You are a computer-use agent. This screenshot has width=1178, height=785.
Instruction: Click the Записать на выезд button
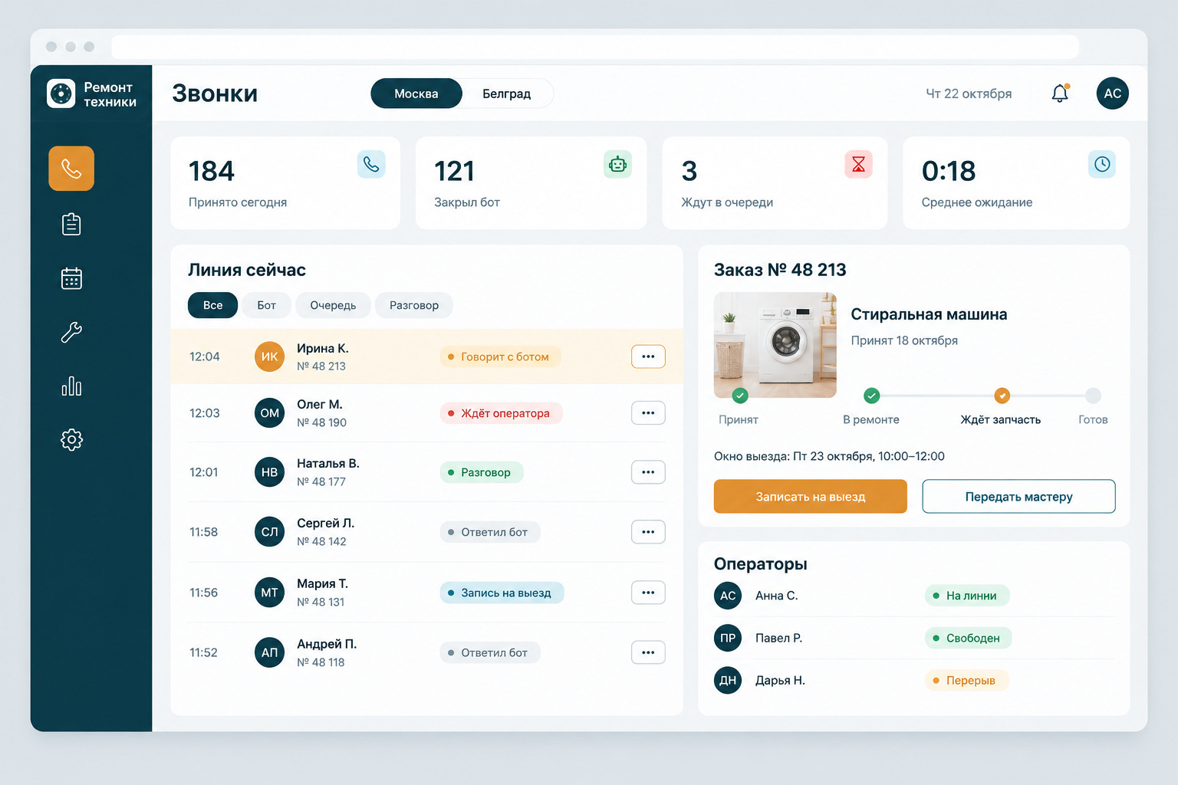pyautogui.click(x=811, y=497)
